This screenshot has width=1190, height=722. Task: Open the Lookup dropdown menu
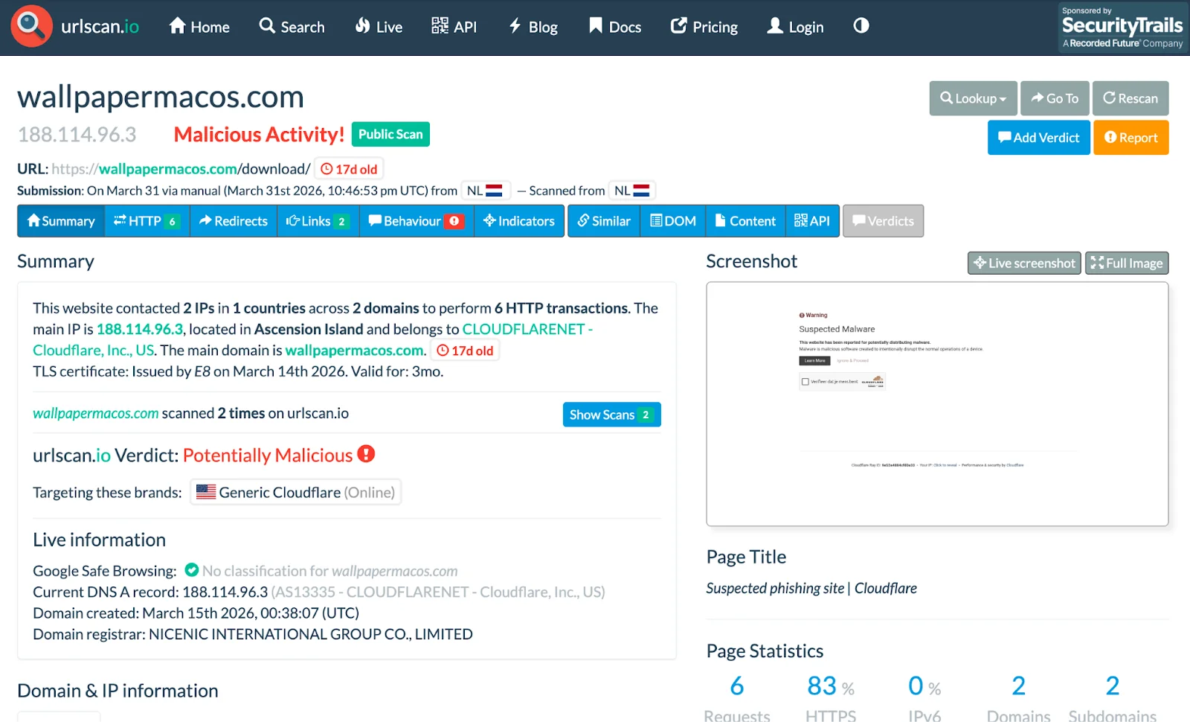973,98
